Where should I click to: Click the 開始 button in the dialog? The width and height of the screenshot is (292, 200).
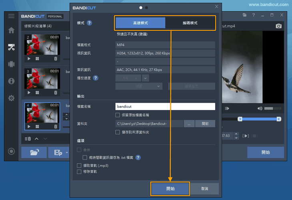pos(170,188)
